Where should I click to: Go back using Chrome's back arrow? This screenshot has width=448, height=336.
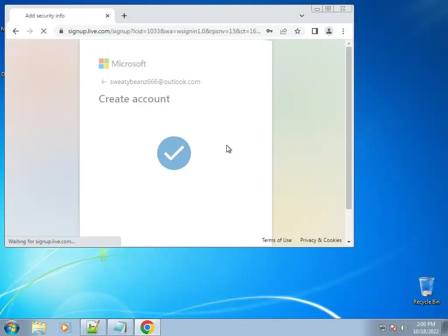click(x=16, y=31)
